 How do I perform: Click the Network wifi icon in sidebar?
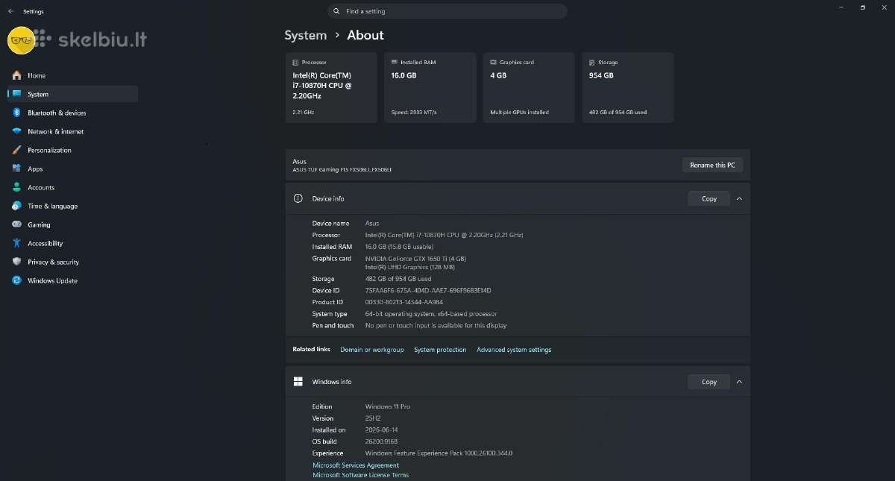16,131
